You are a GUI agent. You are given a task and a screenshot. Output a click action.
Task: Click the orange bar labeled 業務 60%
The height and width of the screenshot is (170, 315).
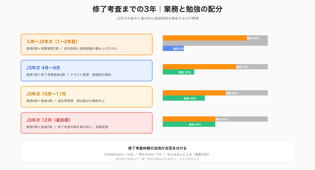pos(194,93)
